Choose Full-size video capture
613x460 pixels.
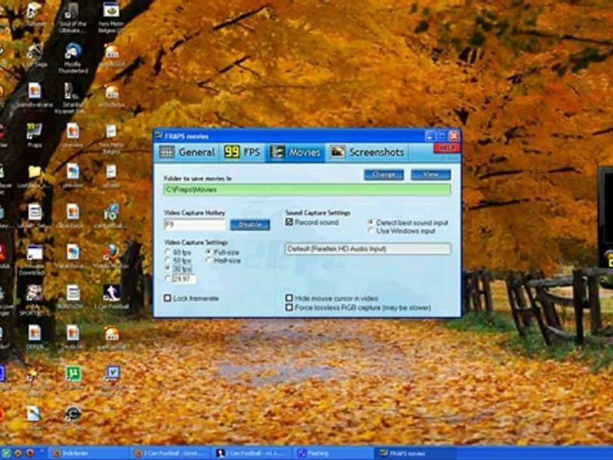tap(209, 252)
